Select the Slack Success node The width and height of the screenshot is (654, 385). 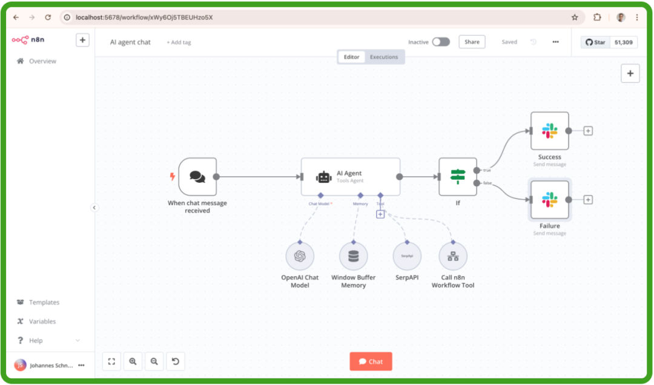(x=549, y=131)
